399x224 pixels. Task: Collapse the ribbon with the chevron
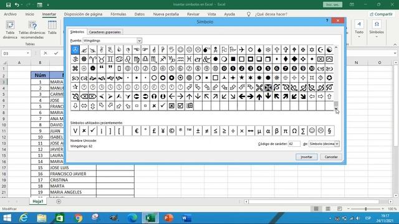[395, 44]
